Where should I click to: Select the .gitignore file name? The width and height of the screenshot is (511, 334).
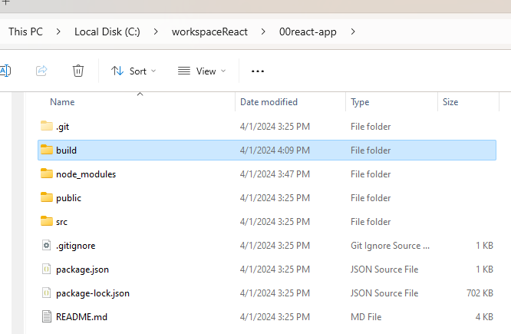(x=76, y=246)
